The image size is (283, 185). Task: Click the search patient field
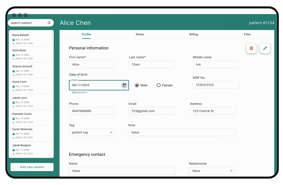click(31, 23)
